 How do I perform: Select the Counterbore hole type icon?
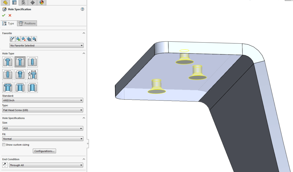8,62
